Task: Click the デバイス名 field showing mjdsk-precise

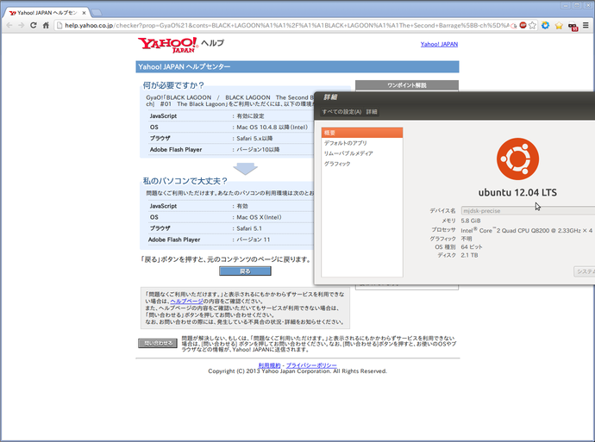Action: coord(528,211)
